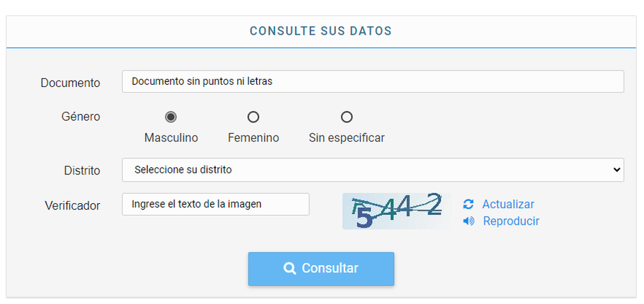Screen dimensions: 644x304
Task: Click the Documento field label
Action: pyautogui.click(x=70, y=83)
